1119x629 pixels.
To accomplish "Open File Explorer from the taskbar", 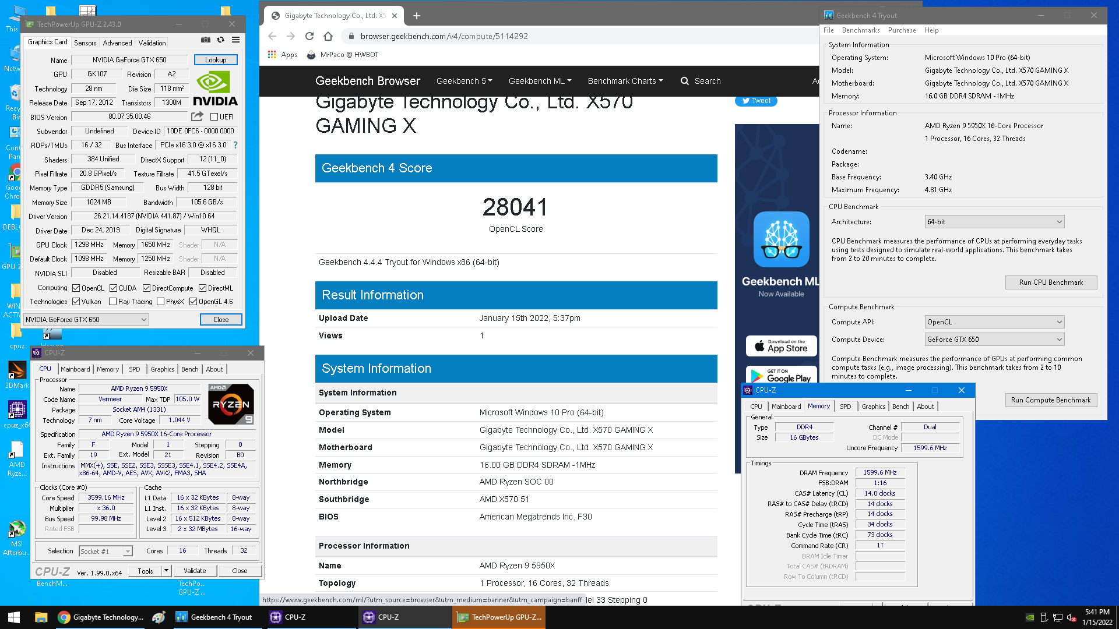I will [41, 617].
